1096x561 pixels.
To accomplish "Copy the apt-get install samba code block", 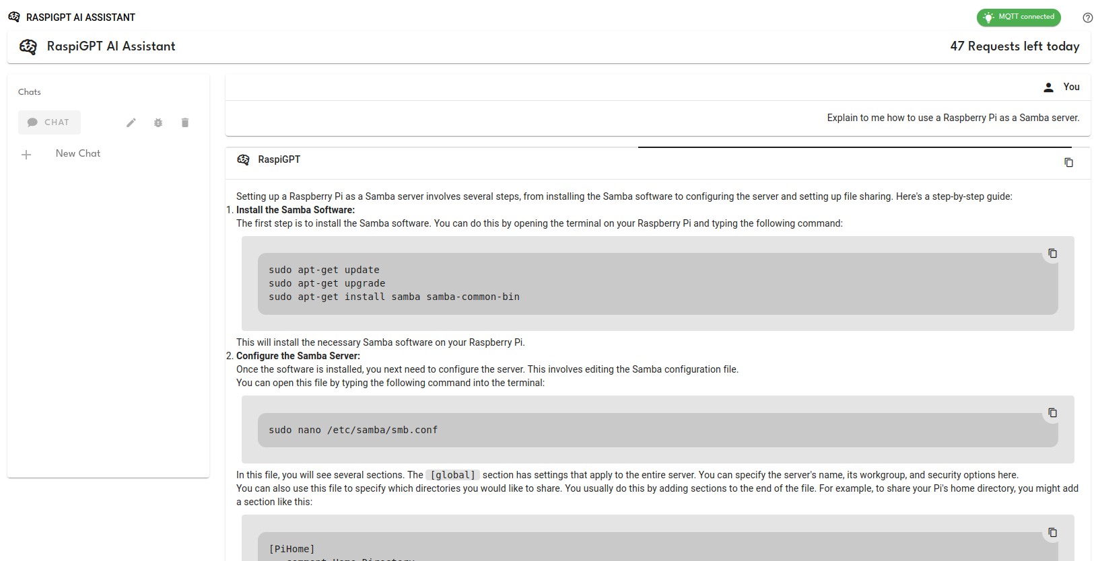I will tap(1052, 254).
